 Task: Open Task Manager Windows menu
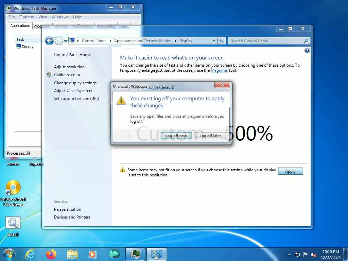(x=60, y=17)
